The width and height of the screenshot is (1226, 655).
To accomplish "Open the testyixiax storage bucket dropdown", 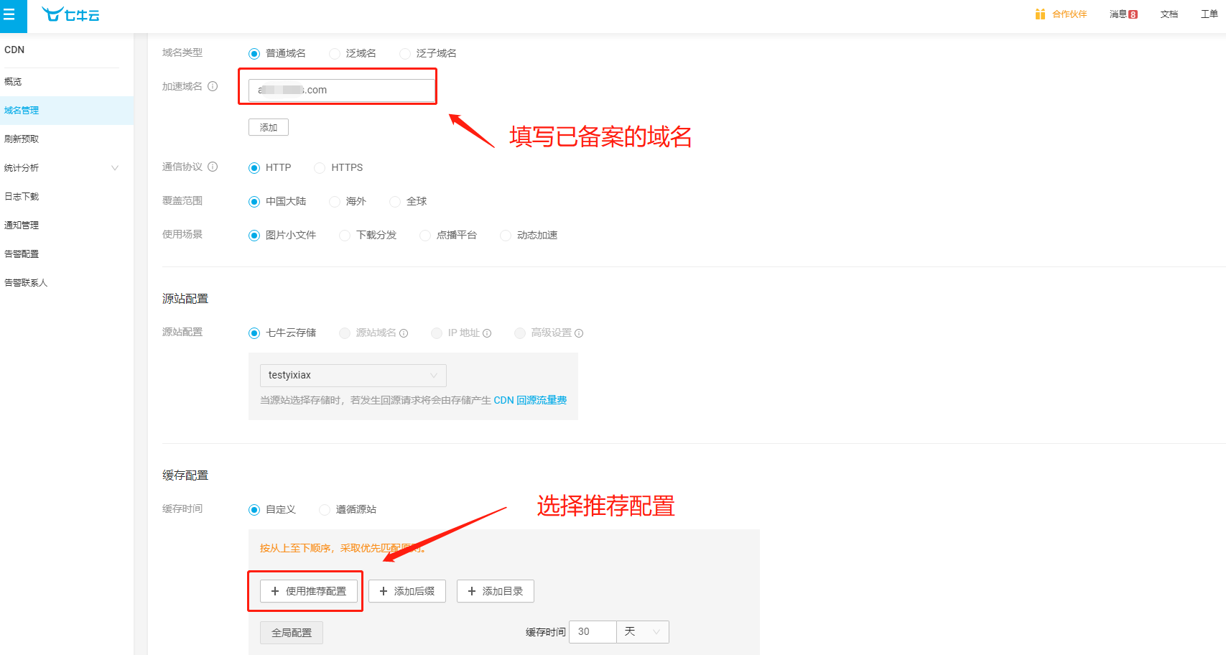I will point(353,375).
